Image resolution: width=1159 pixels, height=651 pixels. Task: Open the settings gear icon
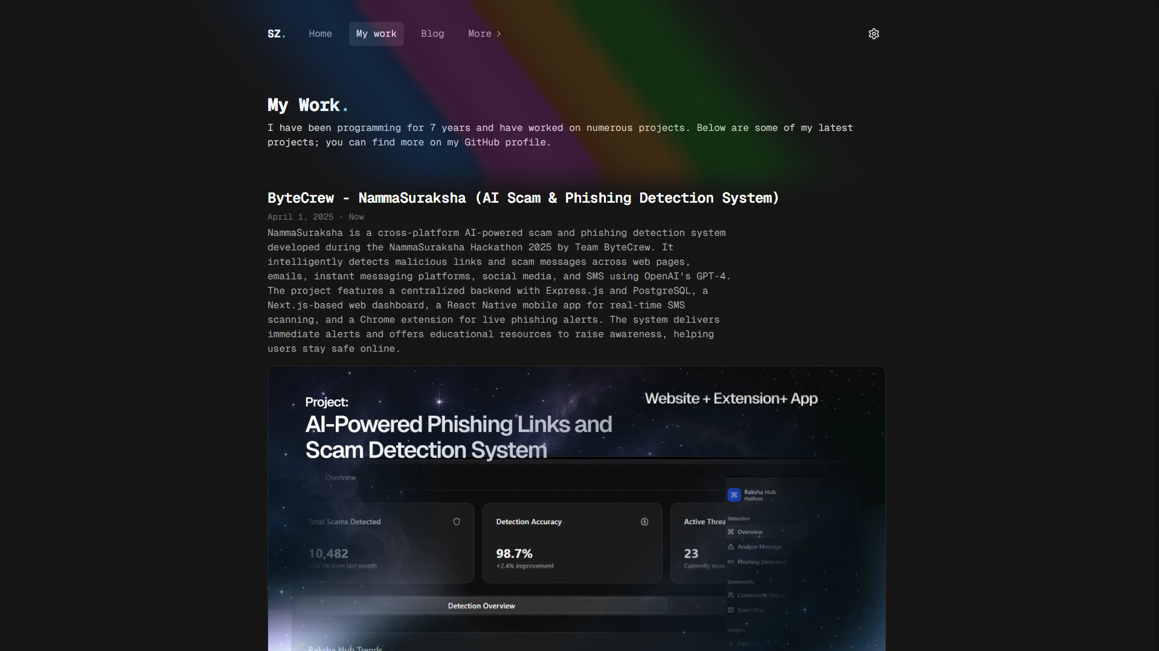coord(873,34)
